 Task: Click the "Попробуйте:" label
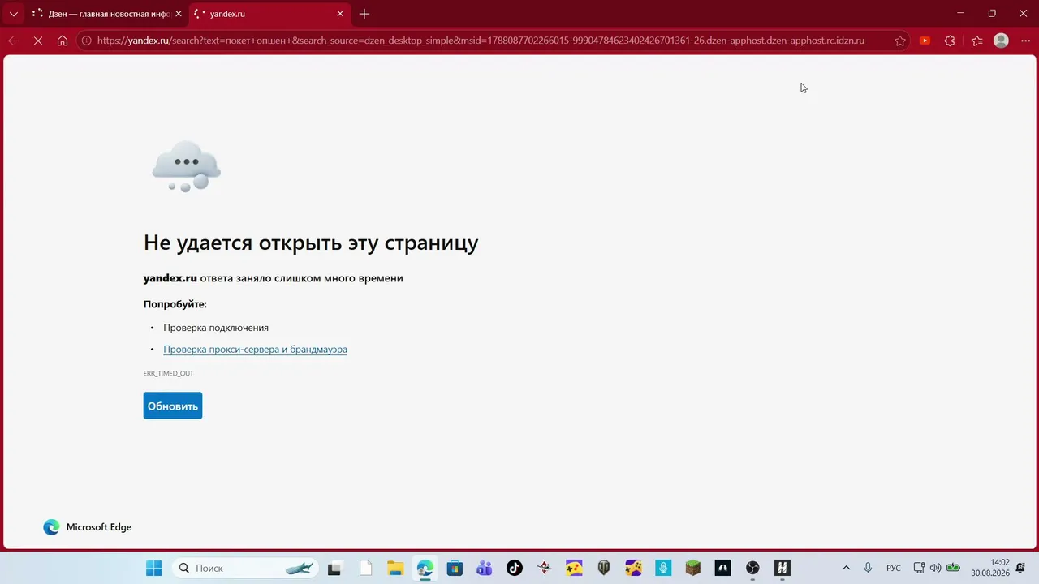click(x=175, y=304)
